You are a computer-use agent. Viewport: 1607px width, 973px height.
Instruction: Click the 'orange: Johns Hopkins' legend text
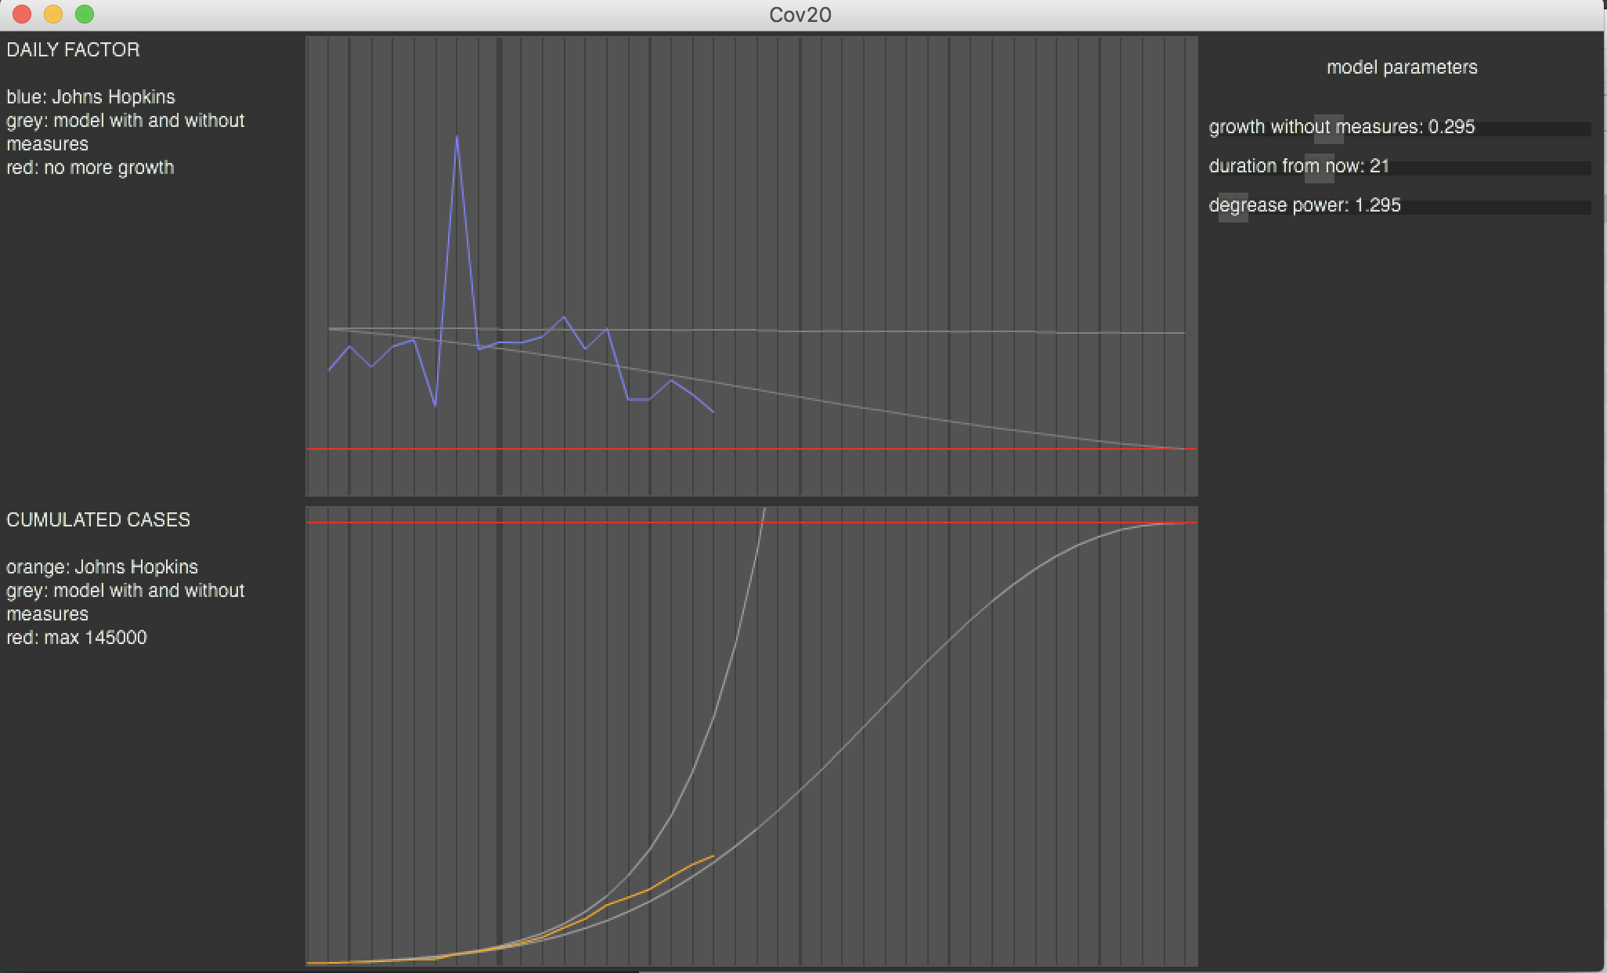(x=102, y=567)
